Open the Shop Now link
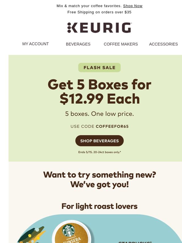This screenshot has height=243, width=182. point(133,6)
